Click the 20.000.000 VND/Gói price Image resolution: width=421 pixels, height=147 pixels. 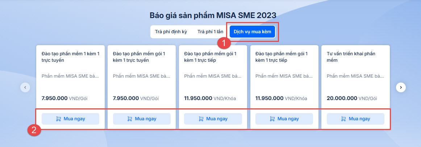[352, 98]
